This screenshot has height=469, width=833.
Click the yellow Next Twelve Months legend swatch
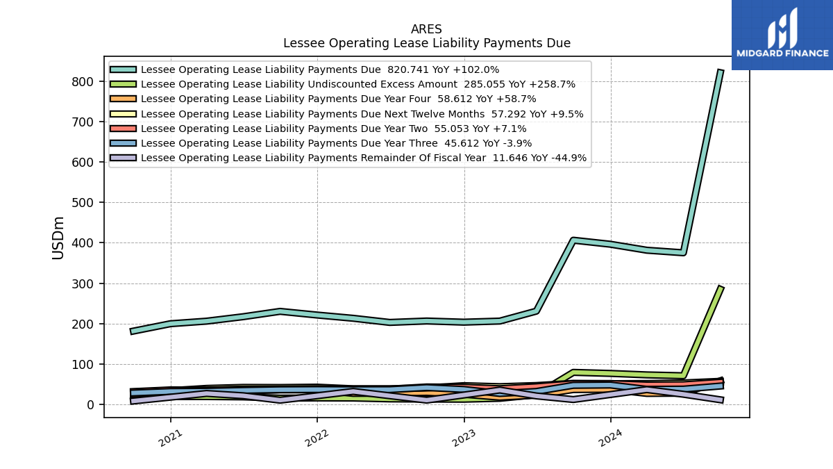(x=124, y=114)
